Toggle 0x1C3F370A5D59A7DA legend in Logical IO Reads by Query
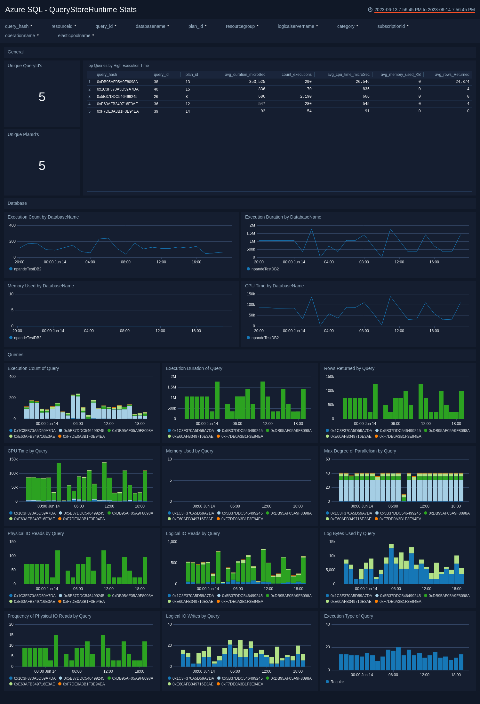Viewport: 480px width, 704px height. tap(191, 596)
